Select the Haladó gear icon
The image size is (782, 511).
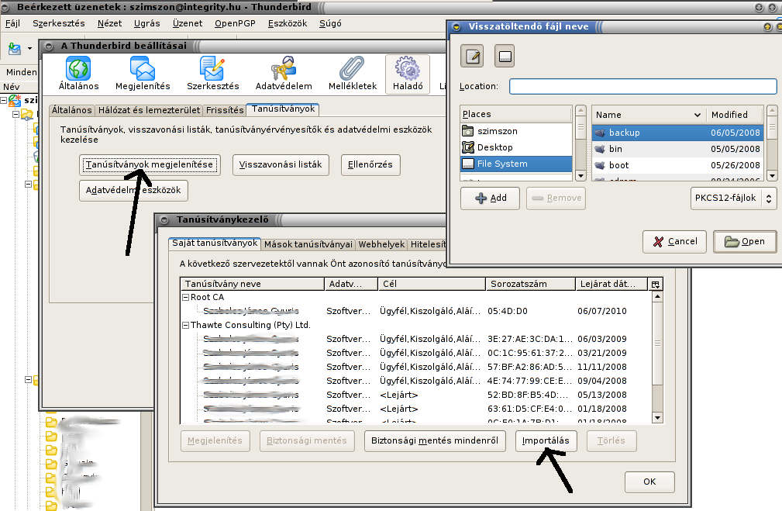coord(408,74)
